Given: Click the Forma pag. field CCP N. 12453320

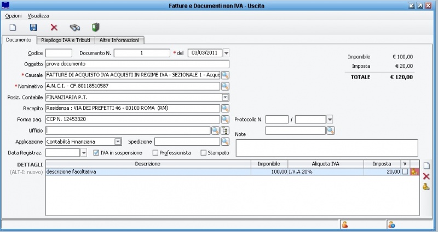Looking at the screenshot, I should pos(132,119).
